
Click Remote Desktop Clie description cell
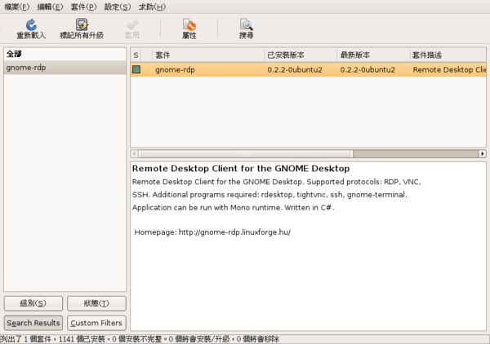click(449, 69)
